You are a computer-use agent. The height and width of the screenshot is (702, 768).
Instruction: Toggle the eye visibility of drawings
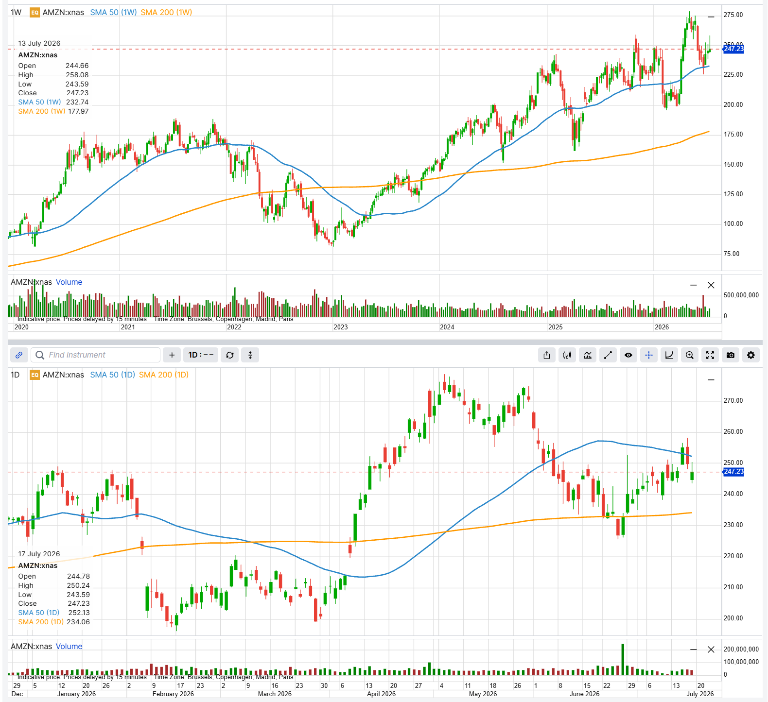click(628, 355)
